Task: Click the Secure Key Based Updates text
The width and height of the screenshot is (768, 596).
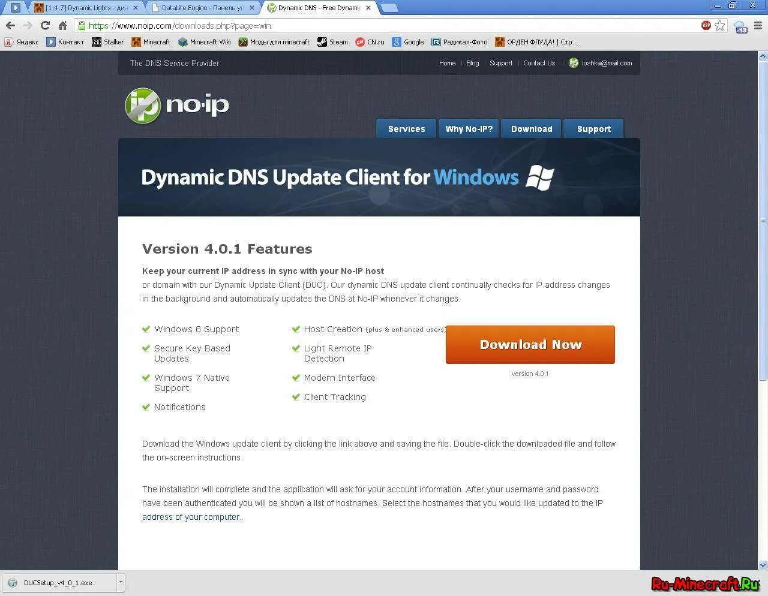Action: tap(192, 353)
